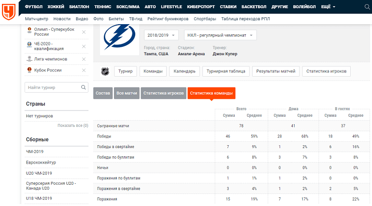The image size is (372, 206).
Task: Open the БИАТЛОН section
Action: click(x=79, y=7)
